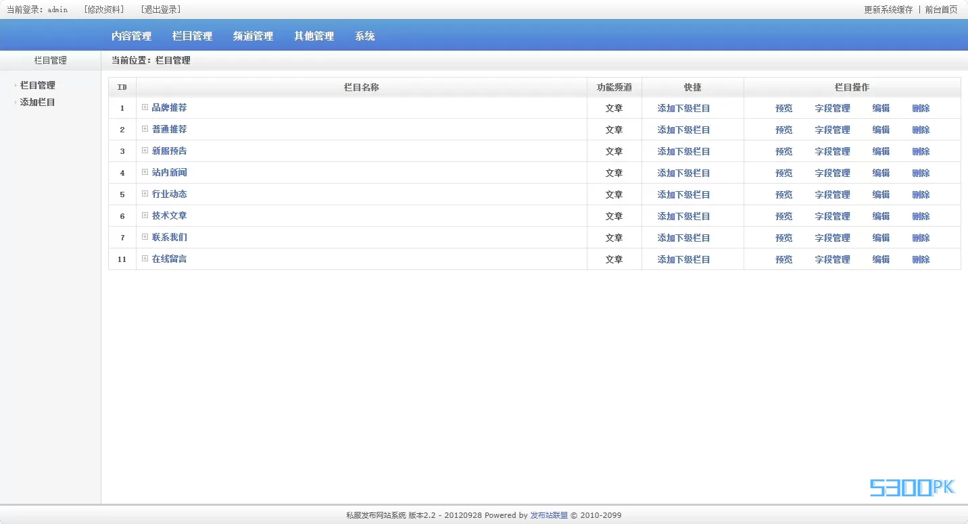Click the 功能频道 table header

point(614,87)
